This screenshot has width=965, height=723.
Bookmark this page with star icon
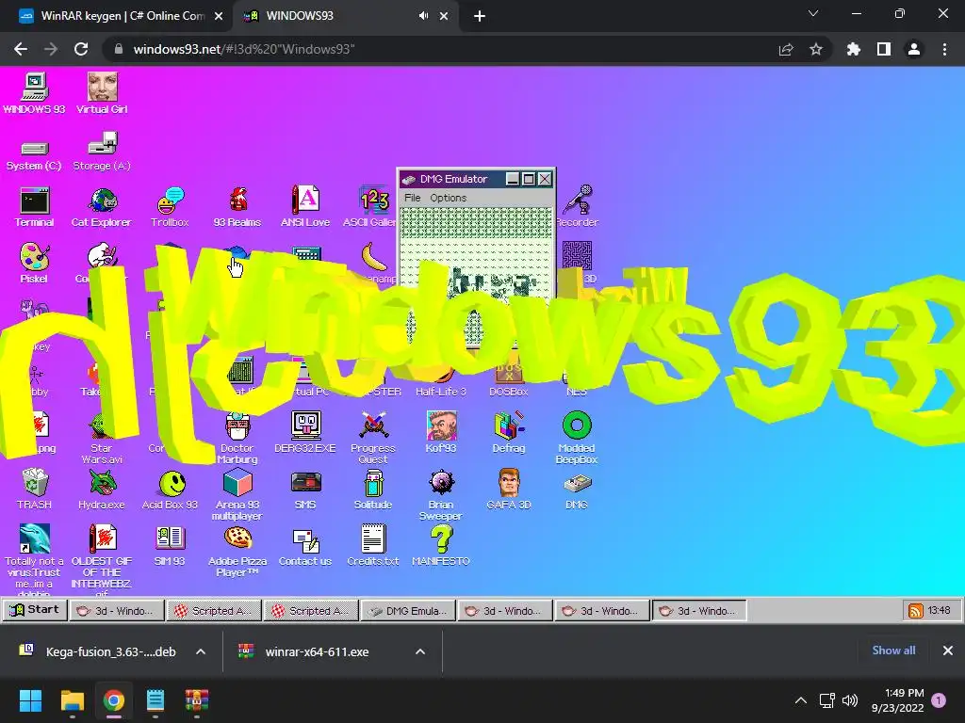[x=816, y=49]
